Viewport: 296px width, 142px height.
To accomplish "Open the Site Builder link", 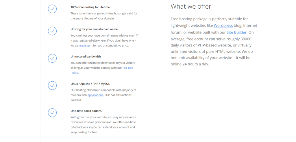I will pyautogui.click(x=236, y=32).
